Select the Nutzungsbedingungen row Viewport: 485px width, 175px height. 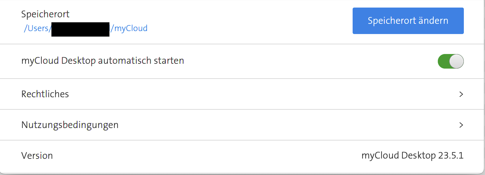pyautogui.click(x=70, y=125)
